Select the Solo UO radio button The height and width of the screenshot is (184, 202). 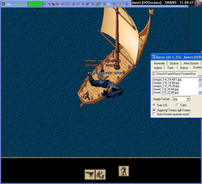click(x=154, y=105)
